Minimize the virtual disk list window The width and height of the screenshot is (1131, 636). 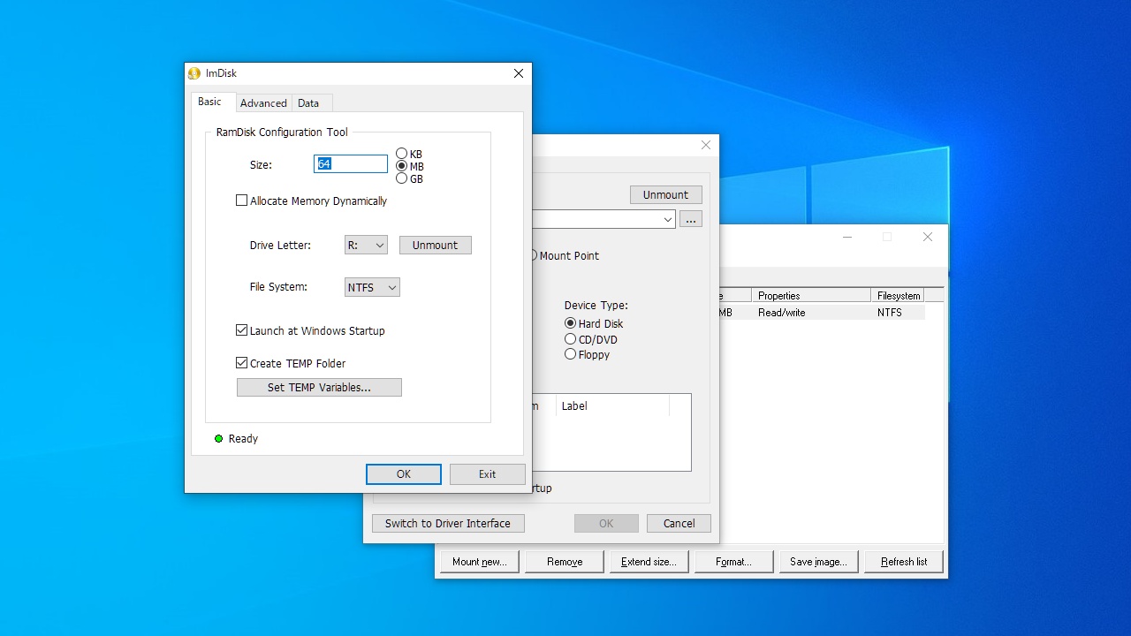pos(847,237)
